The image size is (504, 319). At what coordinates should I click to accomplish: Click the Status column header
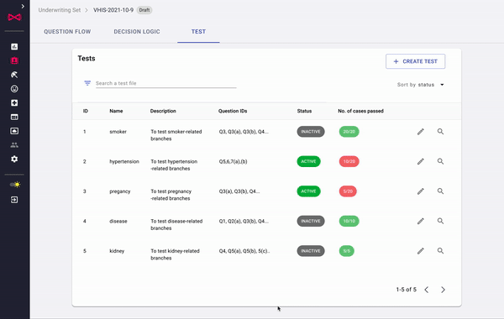(304, 111)
